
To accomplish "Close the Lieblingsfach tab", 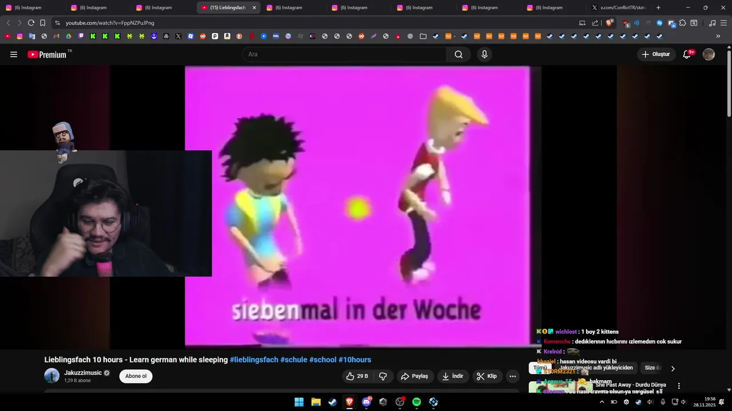I will coord(254,7).
